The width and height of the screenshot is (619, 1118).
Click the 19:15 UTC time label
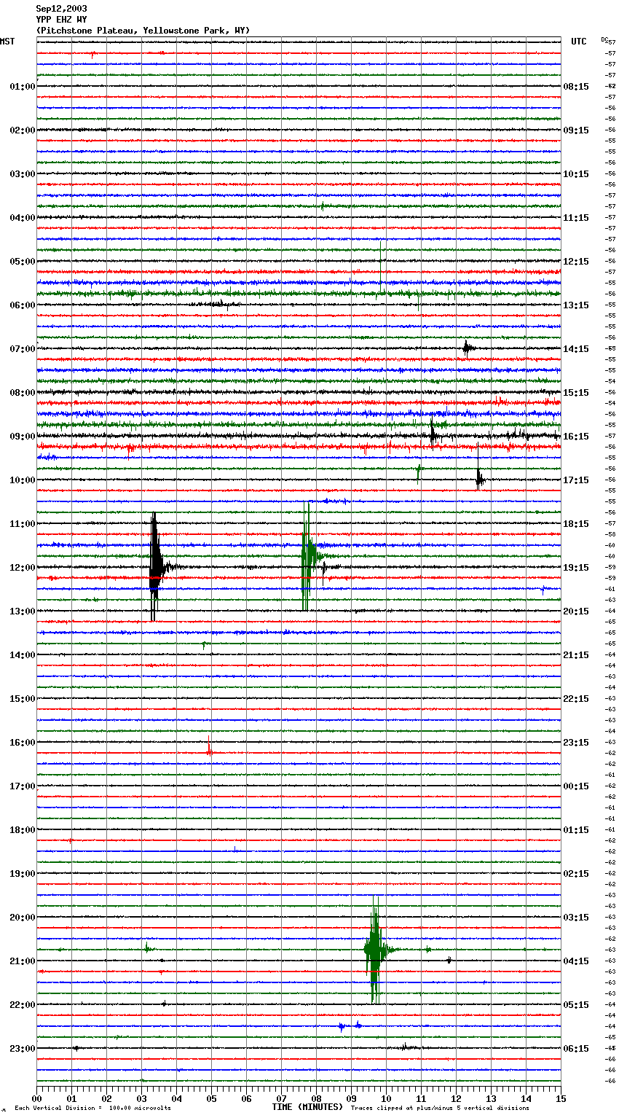pyautogui.click(x=576, y=568)
